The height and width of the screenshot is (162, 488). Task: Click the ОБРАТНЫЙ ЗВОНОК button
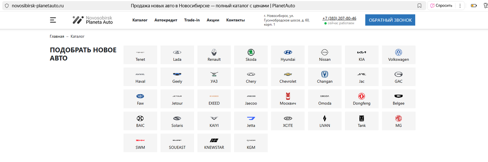[x=390, y=20]
